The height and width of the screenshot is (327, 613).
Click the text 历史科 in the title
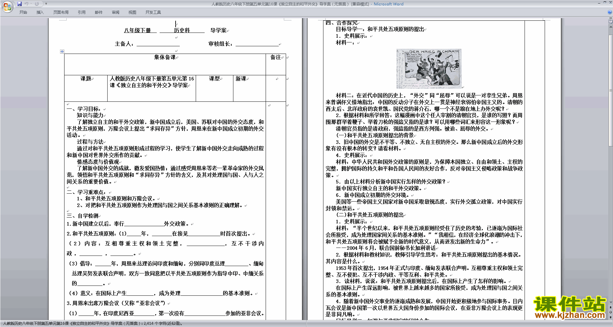182,30
